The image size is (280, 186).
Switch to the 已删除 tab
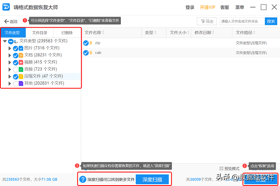(67, 33)
